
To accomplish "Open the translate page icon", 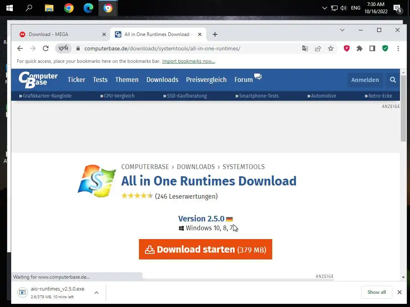I will click(305, 48).
